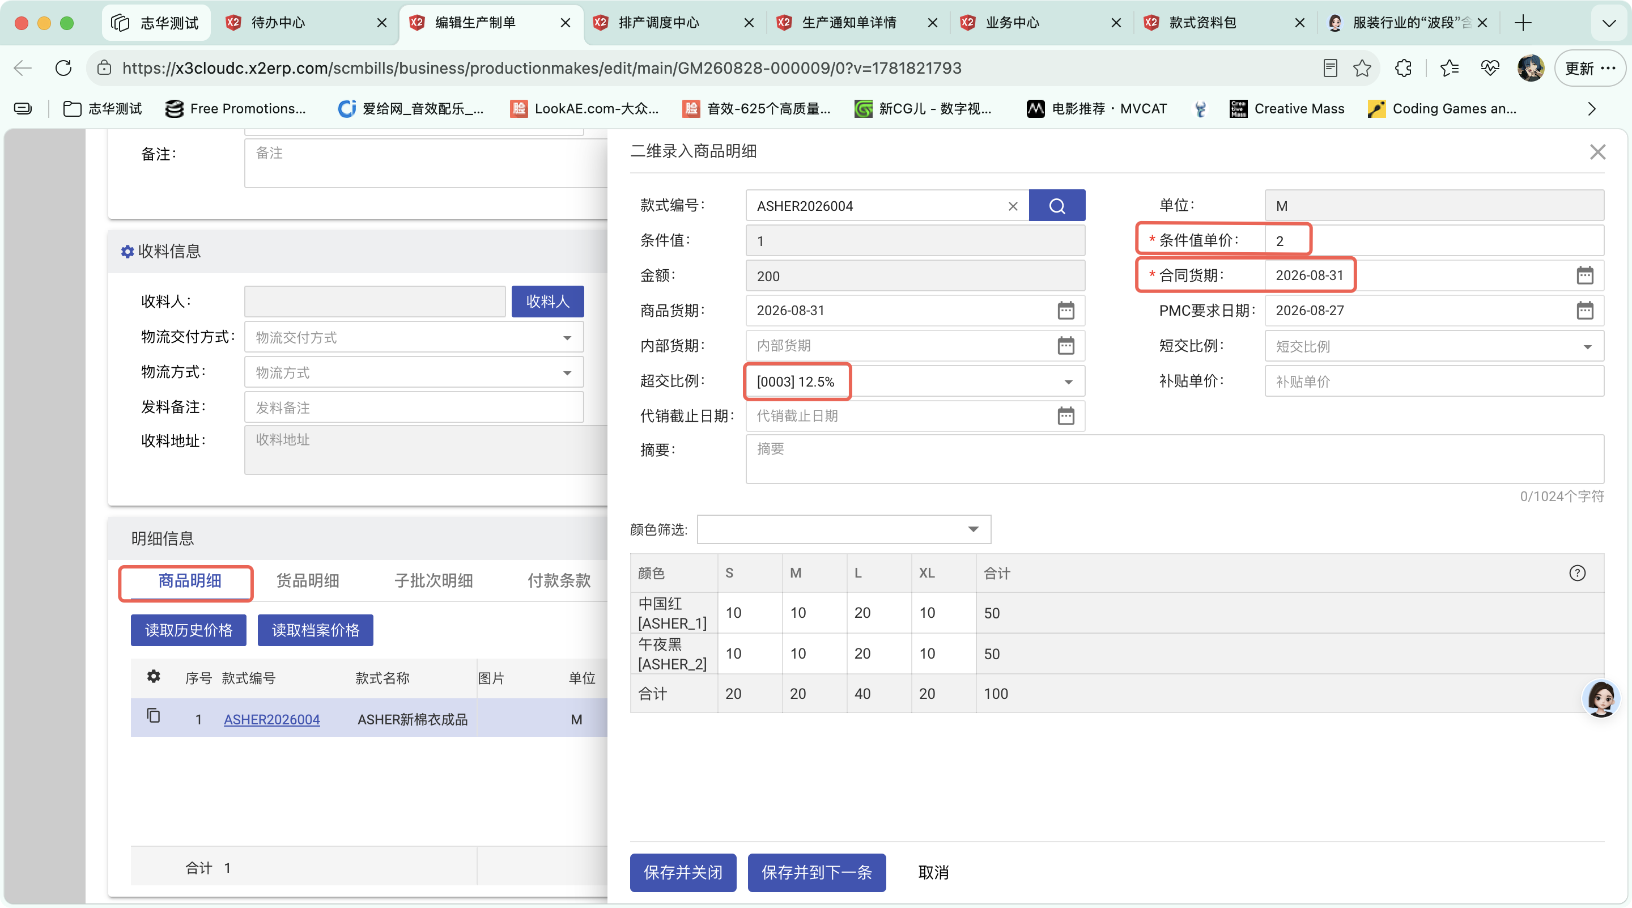The height and width of the screenshot is (908, 1632).
Task: Open browser extensions puzzle icon
Action: click(1403, 68)
